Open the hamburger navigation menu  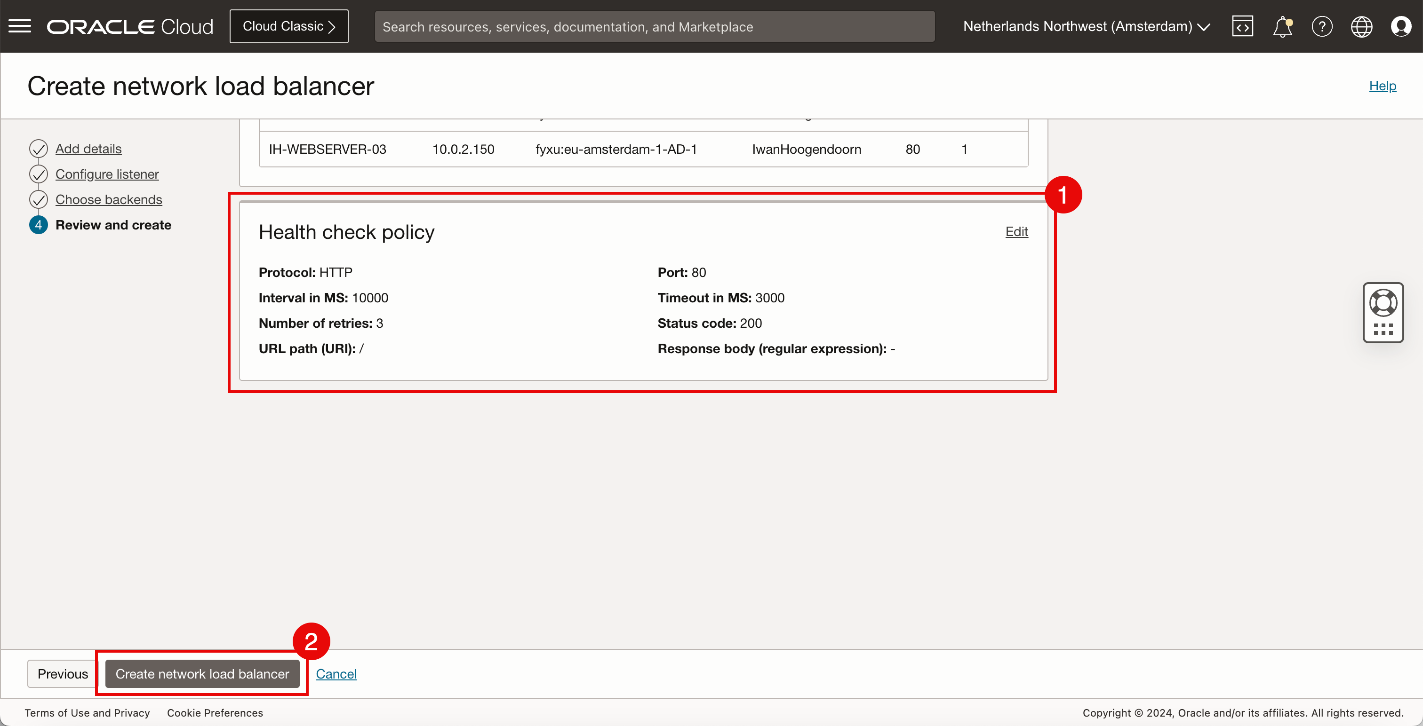pyautogui.click(x=20, y=26)
